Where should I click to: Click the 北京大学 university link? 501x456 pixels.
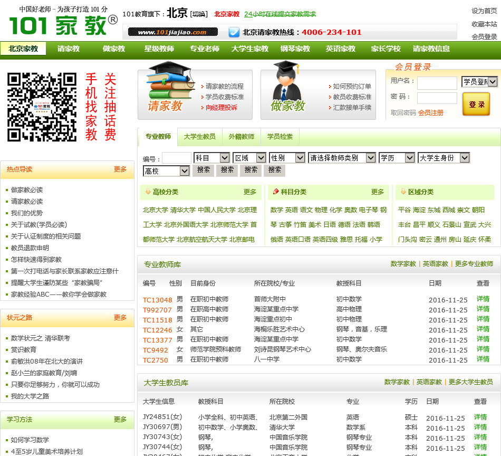155,210
